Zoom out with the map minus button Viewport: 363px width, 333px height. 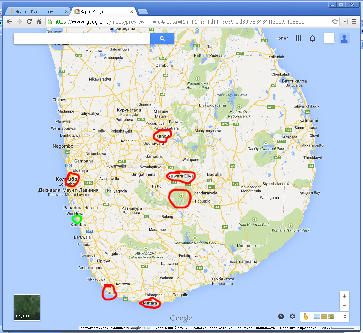[345, 306]
